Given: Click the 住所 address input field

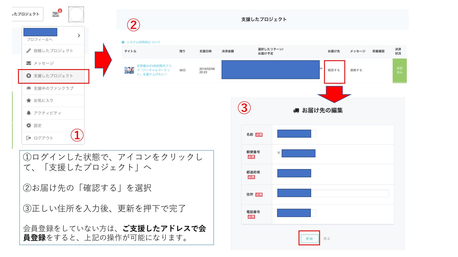Looking at the screenshot, I should point(349,193).
